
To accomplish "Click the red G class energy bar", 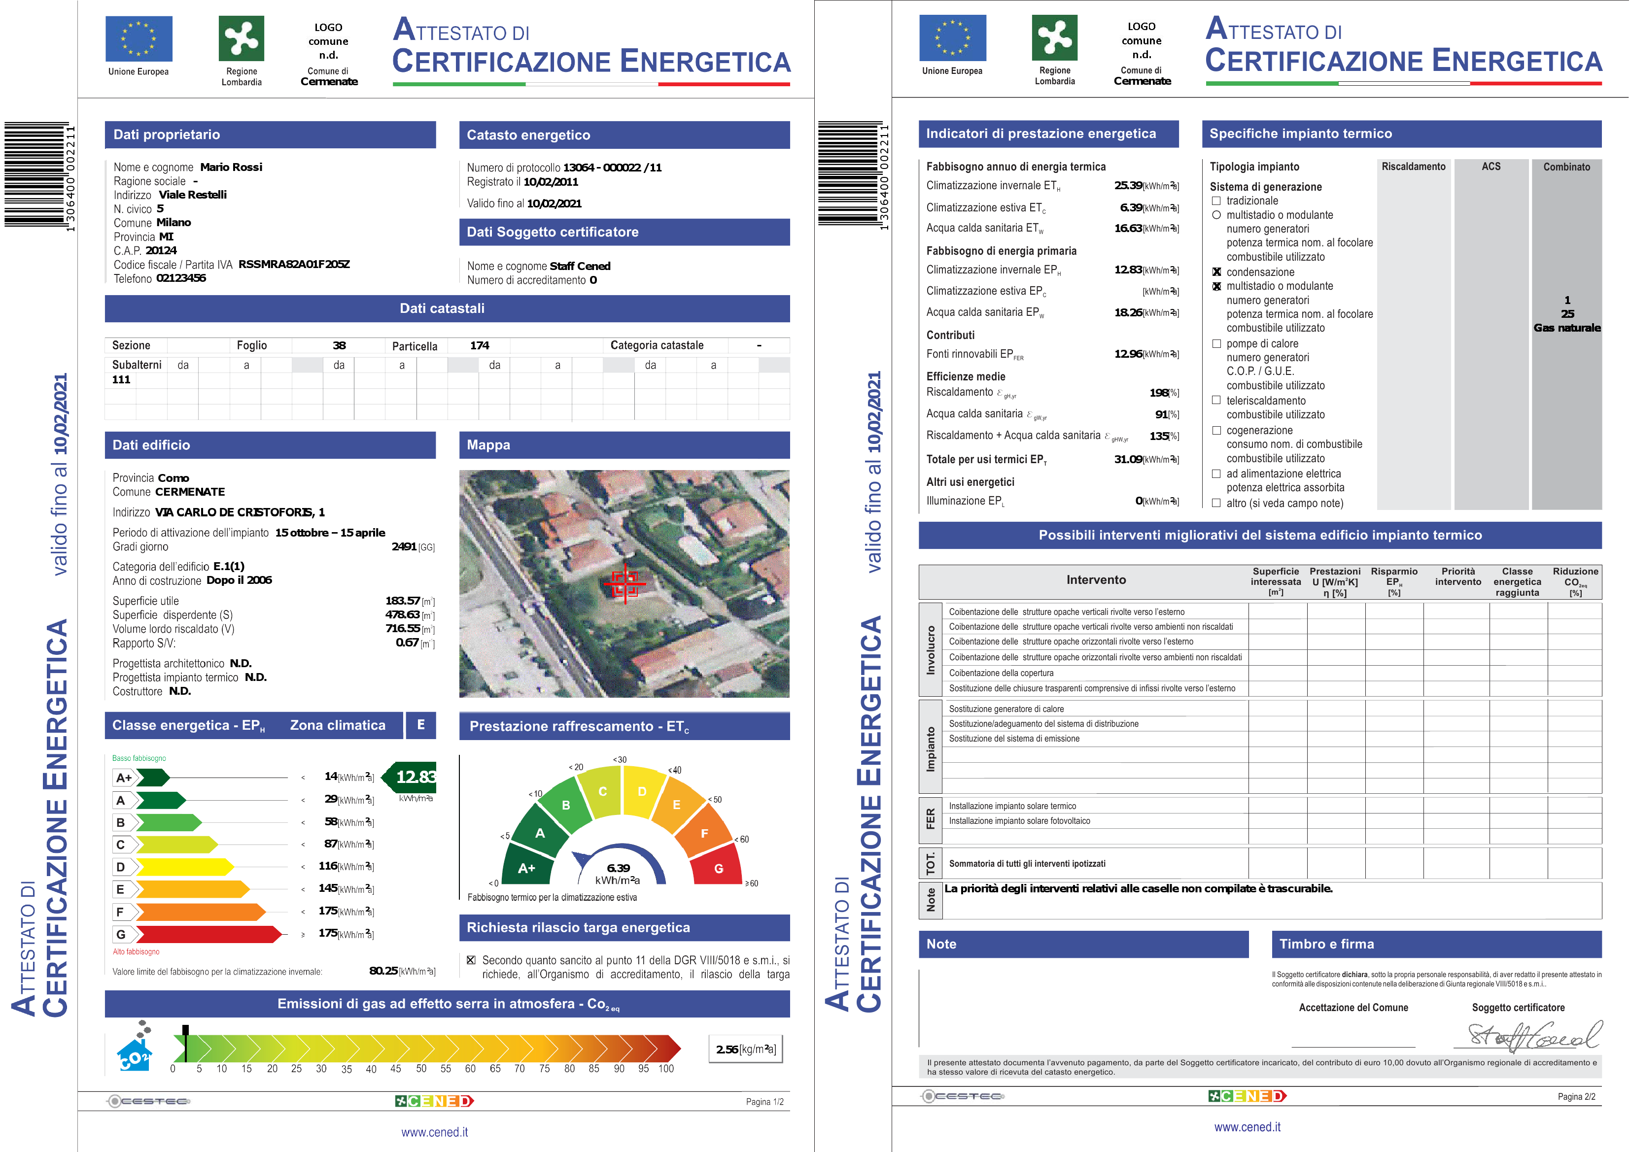I will point(209,934).
